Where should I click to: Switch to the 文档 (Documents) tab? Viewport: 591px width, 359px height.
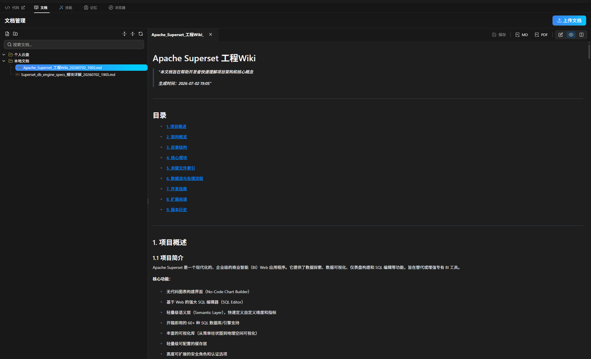[41, 8]
